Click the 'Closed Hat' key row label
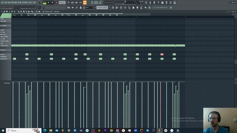Image resolution: width=237 pixels, height=133 pixels. [x=6, y=45]
